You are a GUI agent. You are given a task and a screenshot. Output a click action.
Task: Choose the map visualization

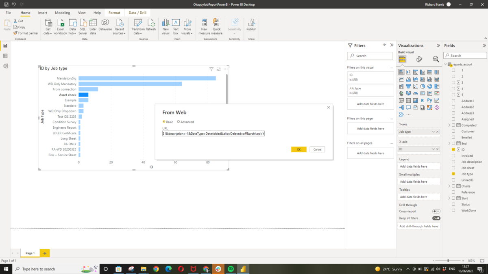point(401,93)
